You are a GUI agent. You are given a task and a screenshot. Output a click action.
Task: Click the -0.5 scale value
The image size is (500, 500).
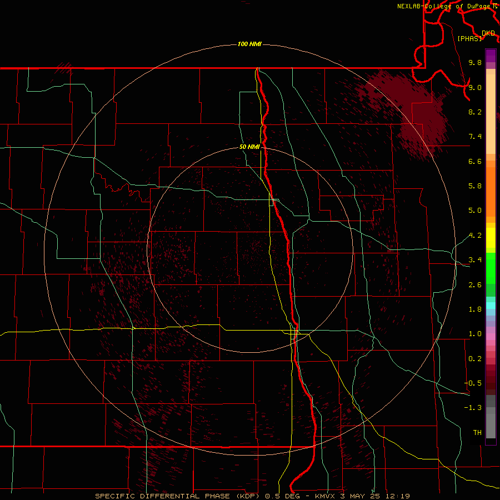(x=473, y=383)
